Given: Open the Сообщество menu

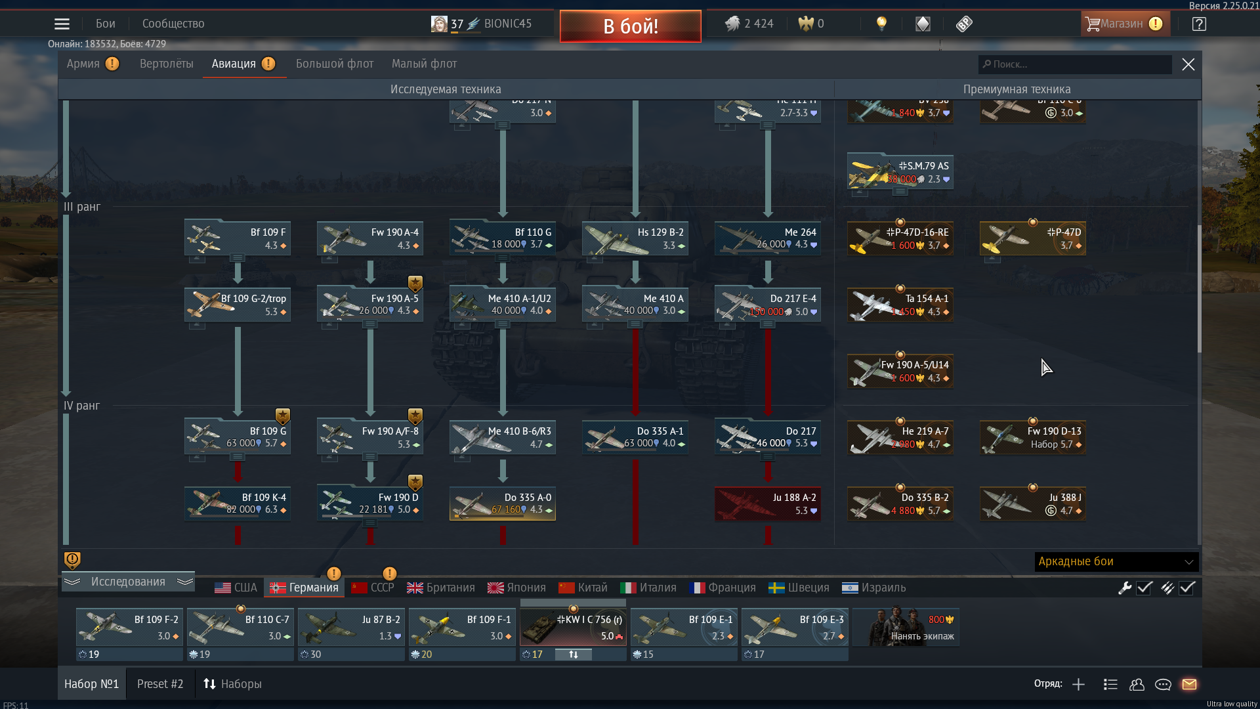Looking at the screenshot, I should pos(173,24).
